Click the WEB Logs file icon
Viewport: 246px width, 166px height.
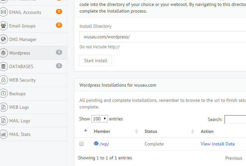(3, 107)
